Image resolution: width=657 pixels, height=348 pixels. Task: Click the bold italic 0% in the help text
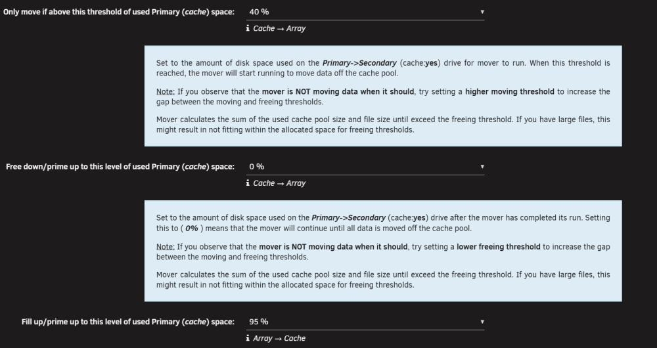point(191,228)
